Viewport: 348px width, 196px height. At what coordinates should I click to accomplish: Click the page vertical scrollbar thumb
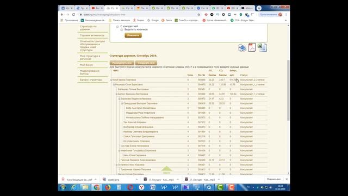[x=288, y=90]
